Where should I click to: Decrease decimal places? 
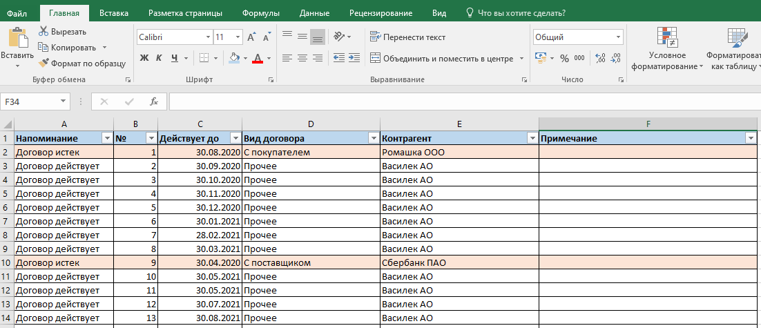point(616,58)
